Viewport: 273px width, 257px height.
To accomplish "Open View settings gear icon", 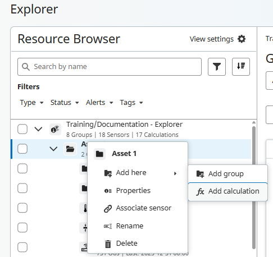I will [x=242, y=39].
